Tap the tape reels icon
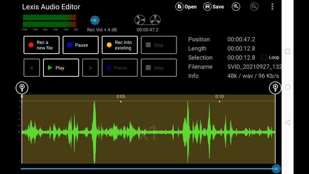Image resolution: width=309 pixels, height=174 pixels. pyautogui.click(x=147, y=20)
